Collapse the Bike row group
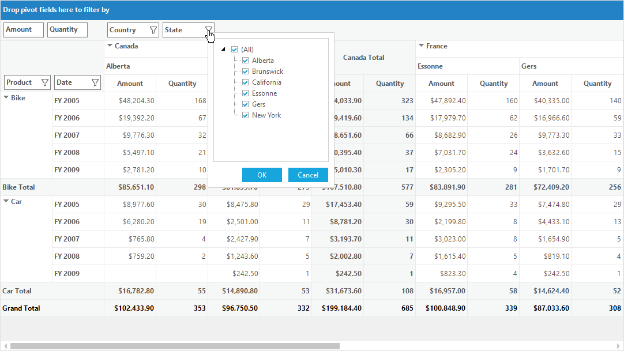 (6, 97)
